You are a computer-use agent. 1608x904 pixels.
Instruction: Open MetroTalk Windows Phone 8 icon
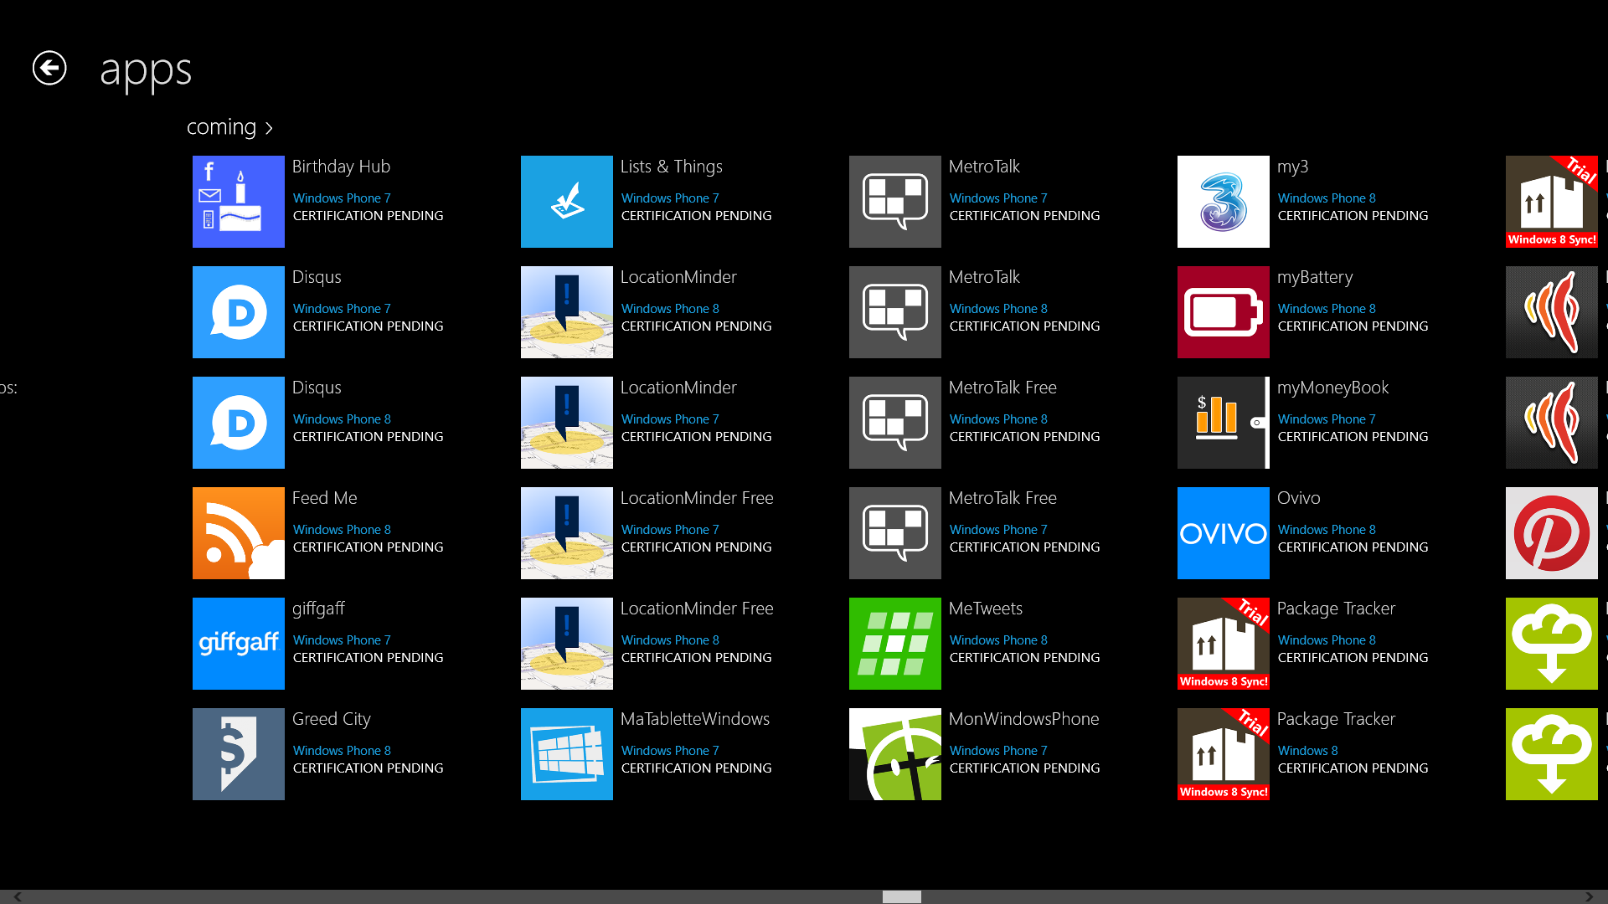tap(895, 312)
